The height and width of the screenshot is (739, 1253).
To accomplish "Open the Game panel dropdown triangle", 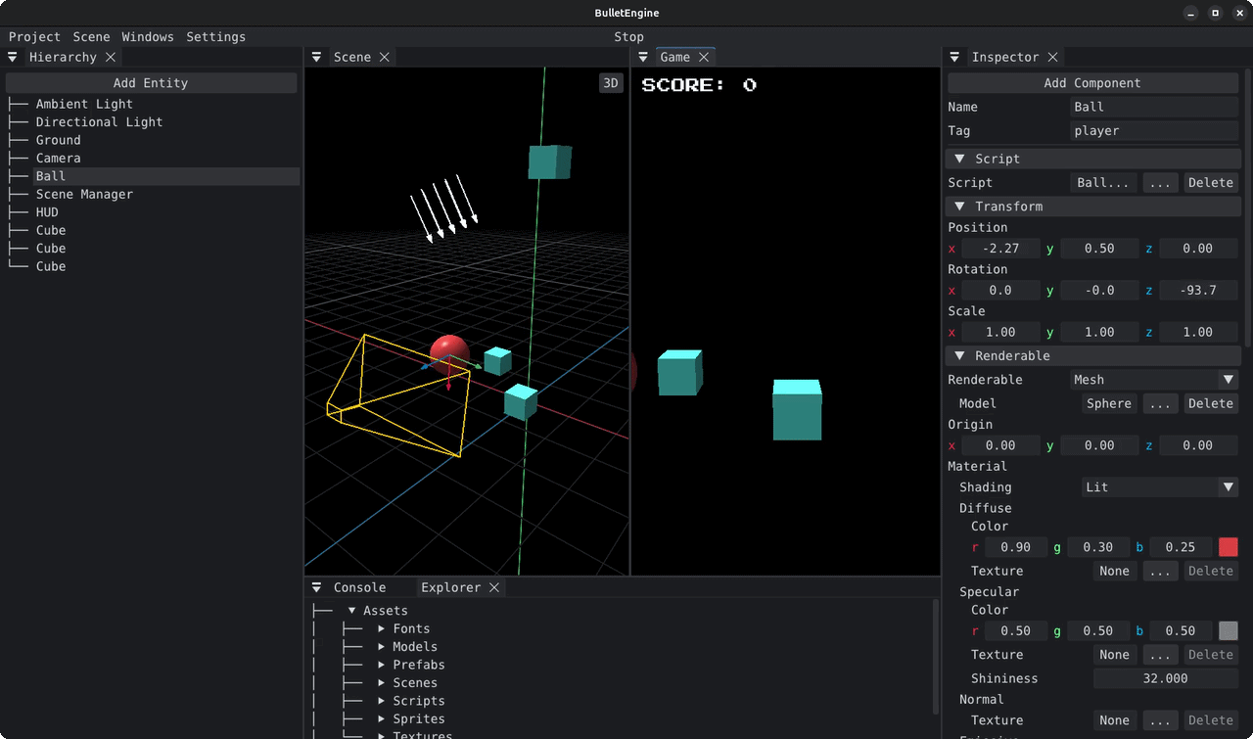I will coord(643,58).
